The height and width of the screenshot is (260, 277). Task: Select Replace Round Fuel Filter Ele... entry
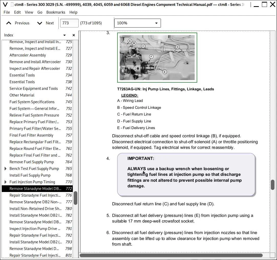[x=37, y=149]
